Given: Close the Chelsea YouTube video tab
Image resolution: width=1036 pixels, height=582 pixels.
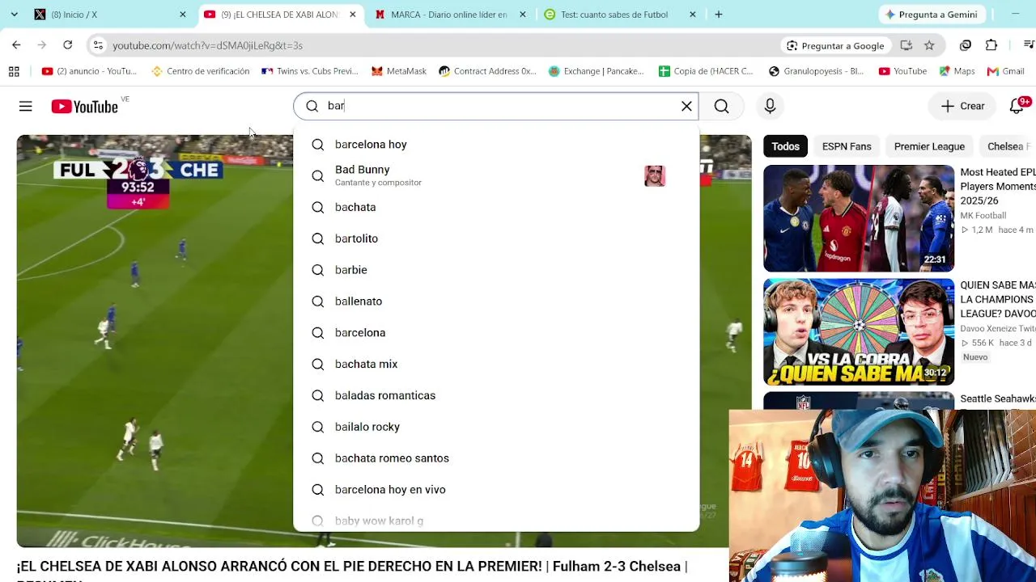Looking at the screenshot, I should click(352, 15).
